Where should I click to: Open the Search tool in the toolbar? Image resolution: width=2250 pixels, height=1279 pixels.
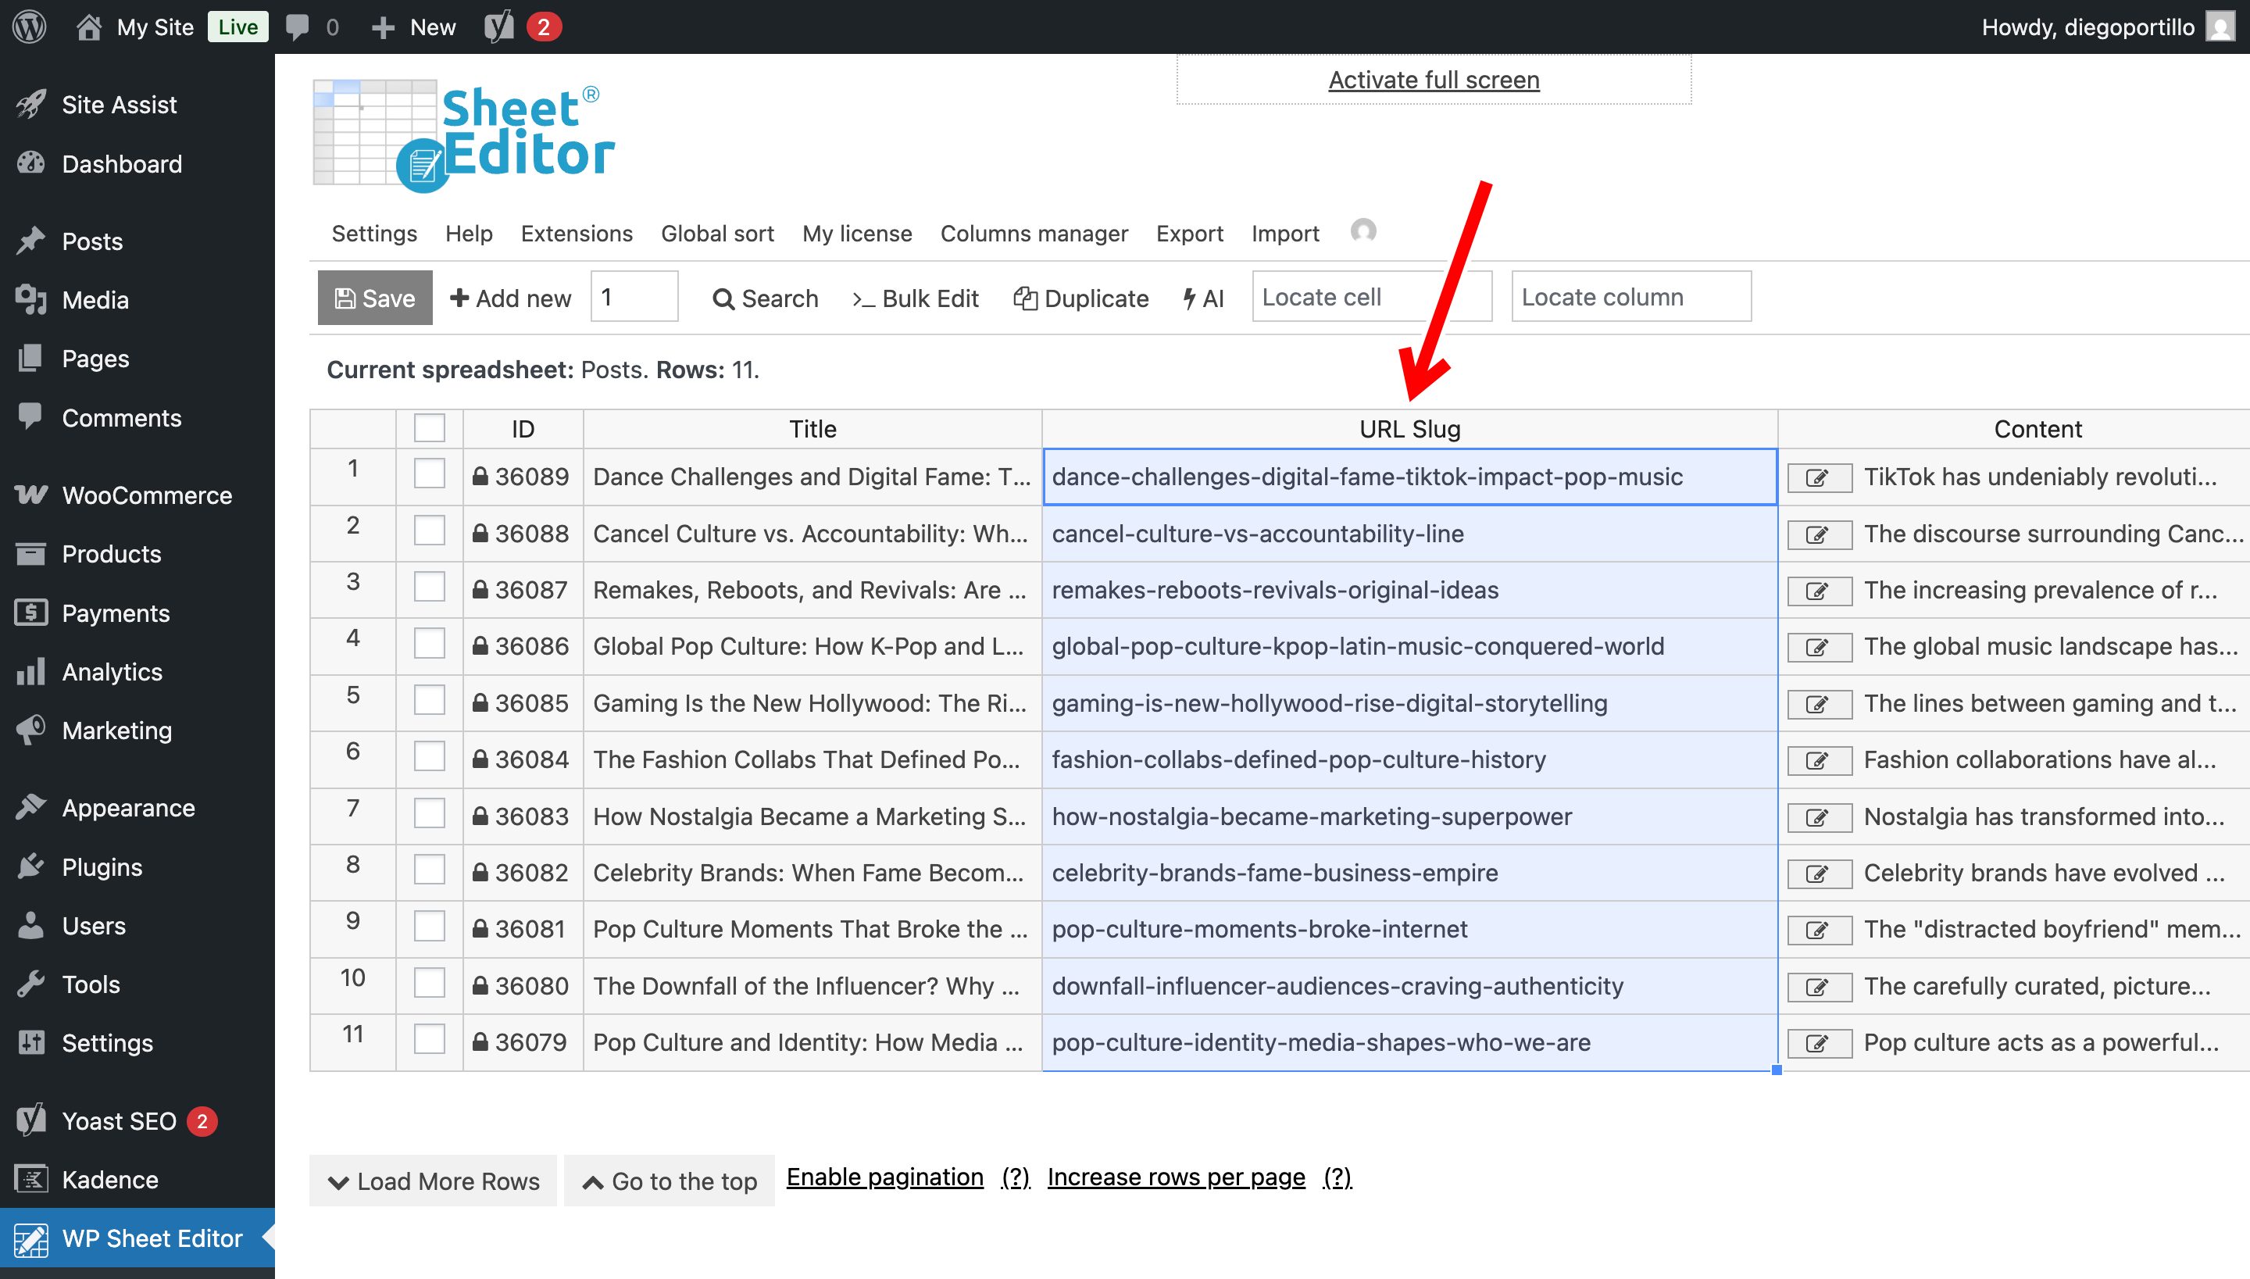point(765,298)
